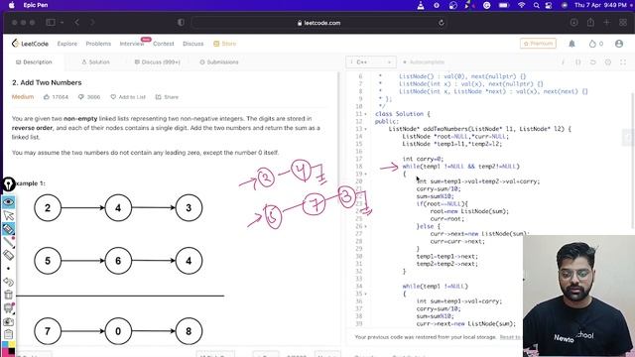Screen dimensions: 635x357
Task: Go to LeetCode home logo
Action: [x=30, y=44]
